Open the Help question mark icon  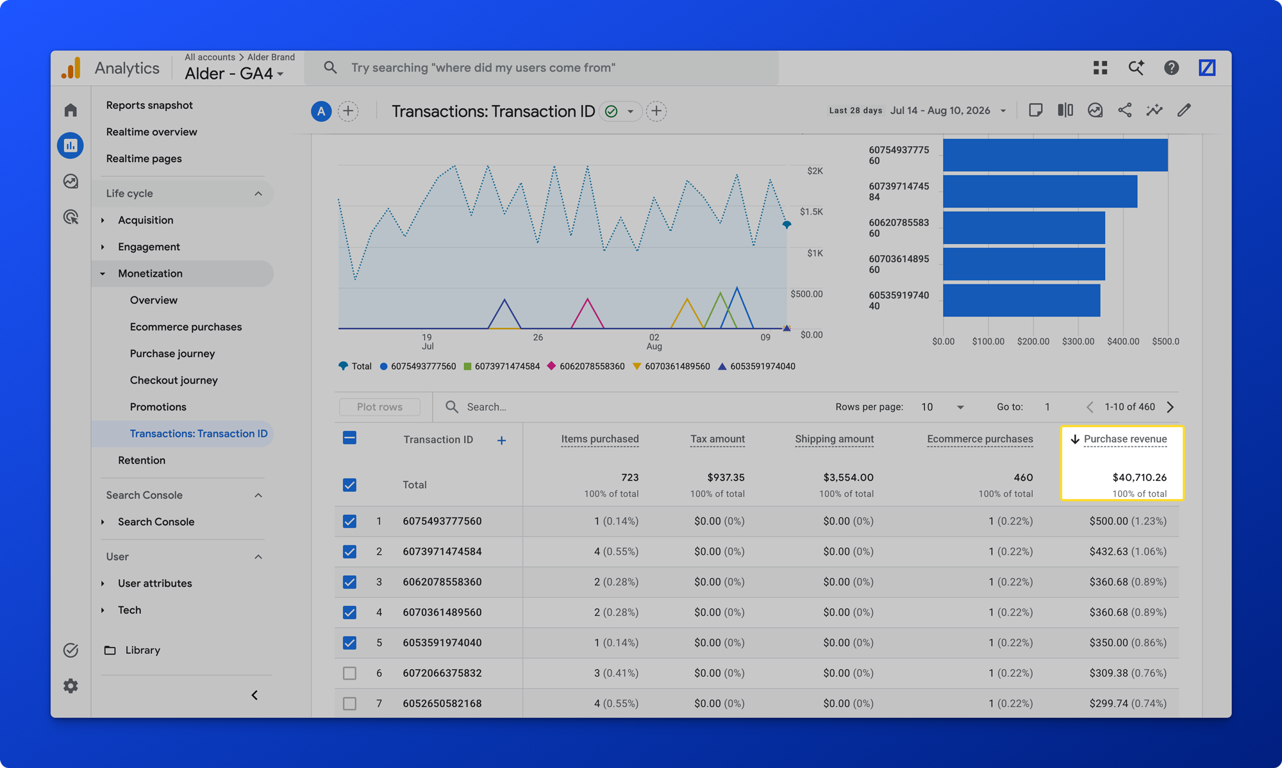coord(1171,67)
